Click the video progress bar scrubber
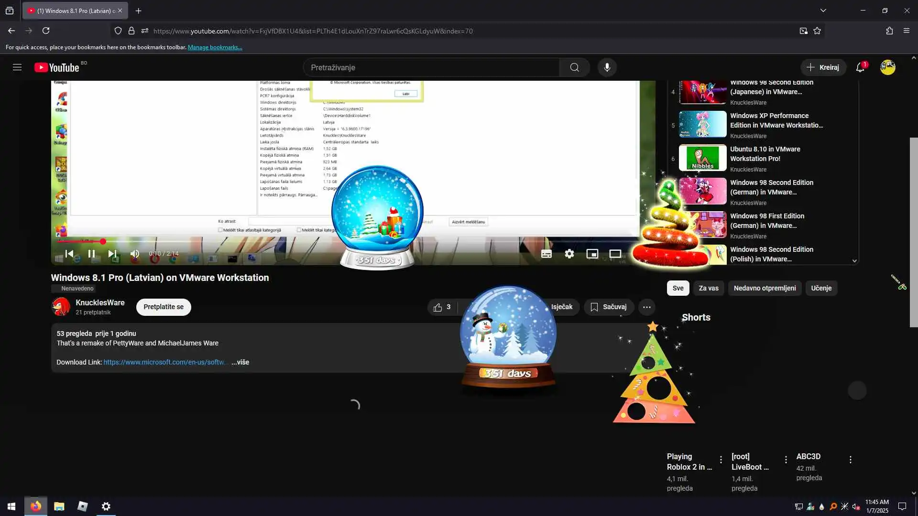This screenshot has width=918, height=516. [103, 241]
